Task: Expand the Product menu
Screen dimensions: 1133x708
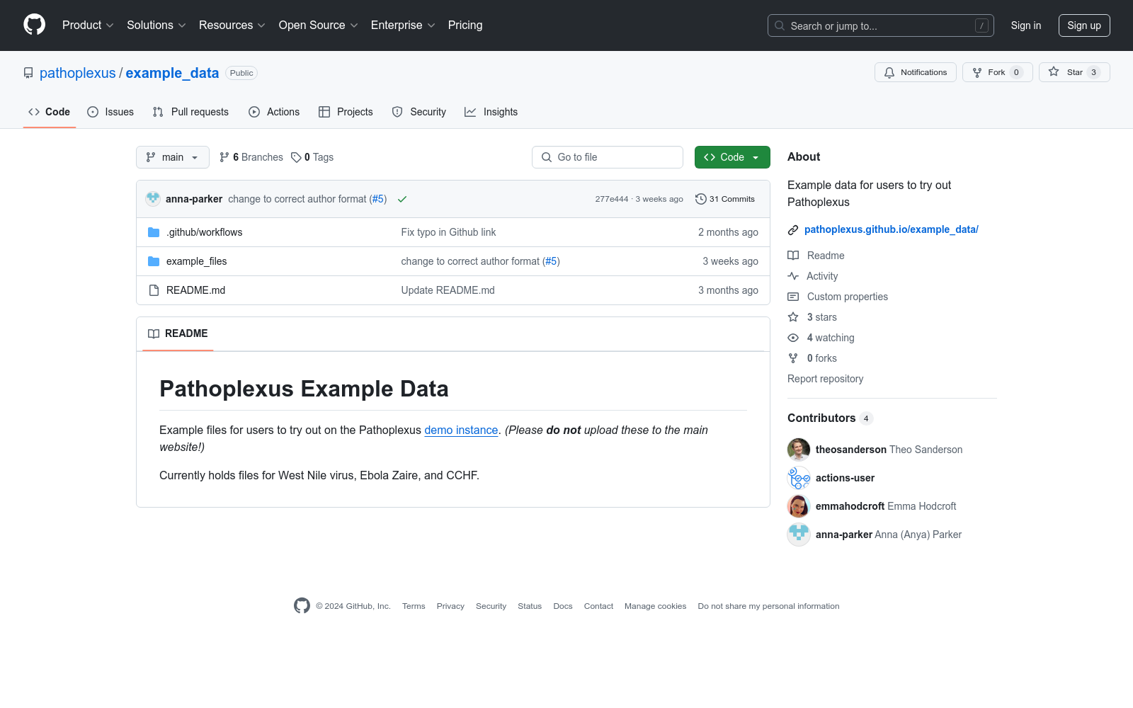Action: click(88, 25)
